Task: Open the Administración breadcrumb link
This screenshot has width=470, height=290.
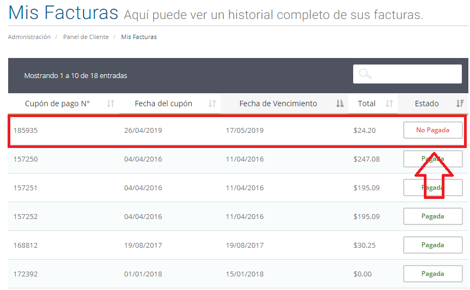Action: [x=29, y=37]
